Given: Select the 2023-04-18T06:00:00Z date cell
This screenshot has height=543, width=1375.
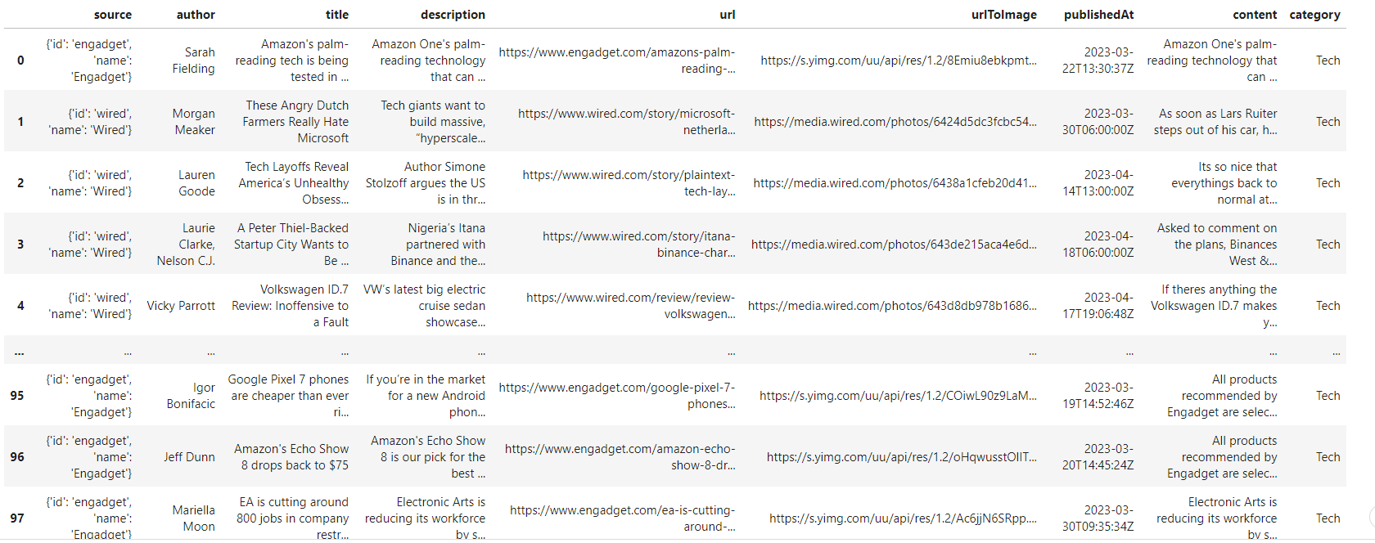Looking at the screenshot, I should (x=1098, y=245).
